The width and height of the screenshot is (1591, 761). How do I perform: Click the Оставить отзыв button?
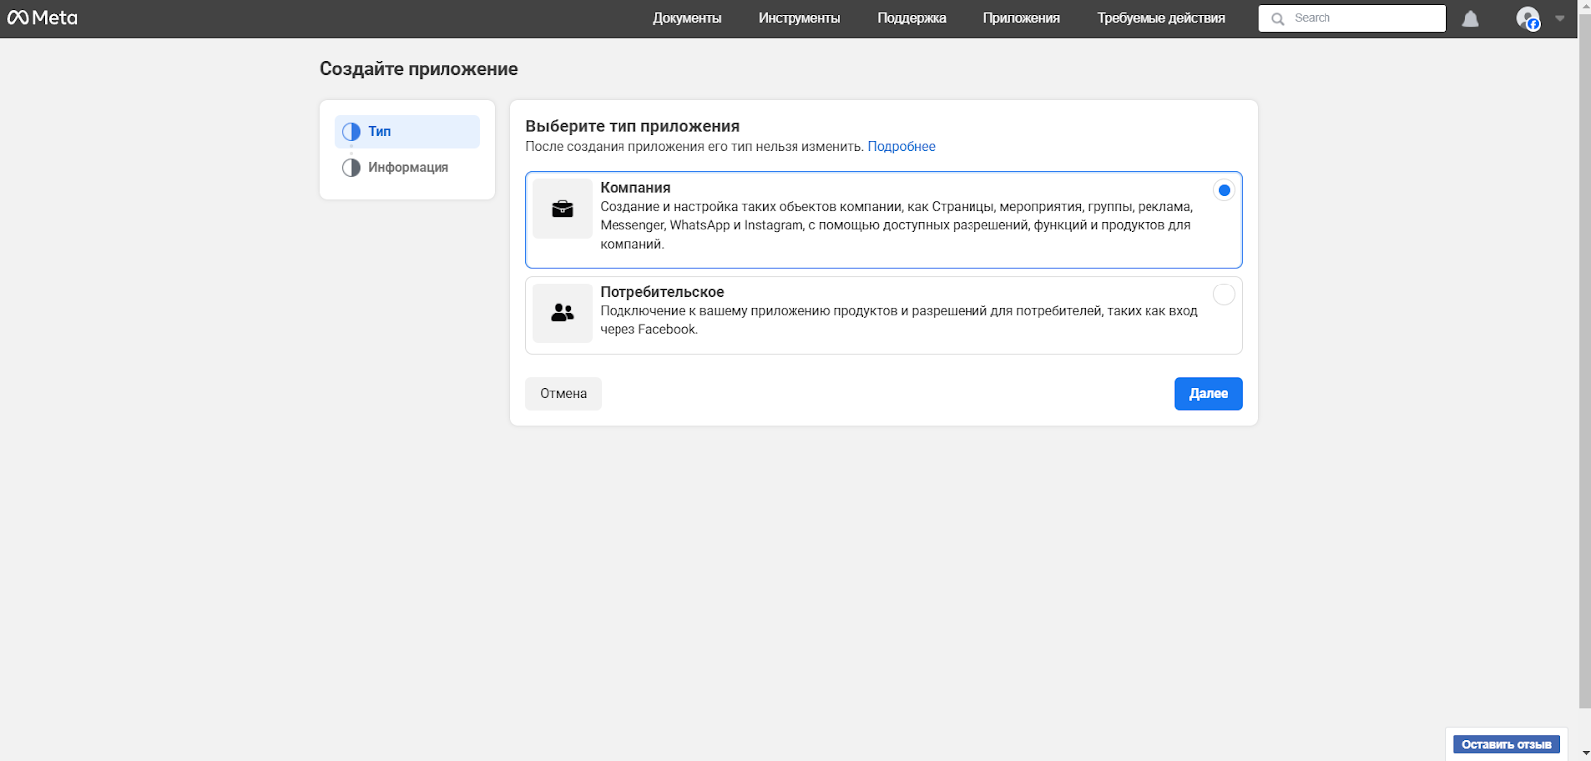pos(1505,744)
